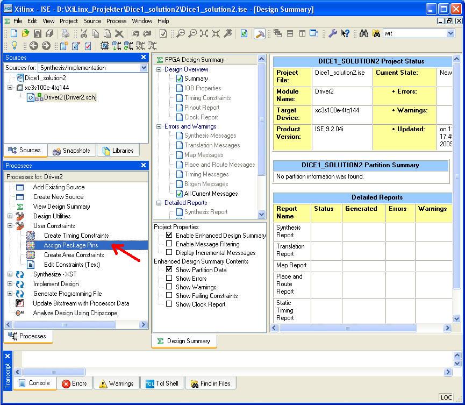
Task: Open the find text 'wrt' combo dropdown
Action: 451,33
